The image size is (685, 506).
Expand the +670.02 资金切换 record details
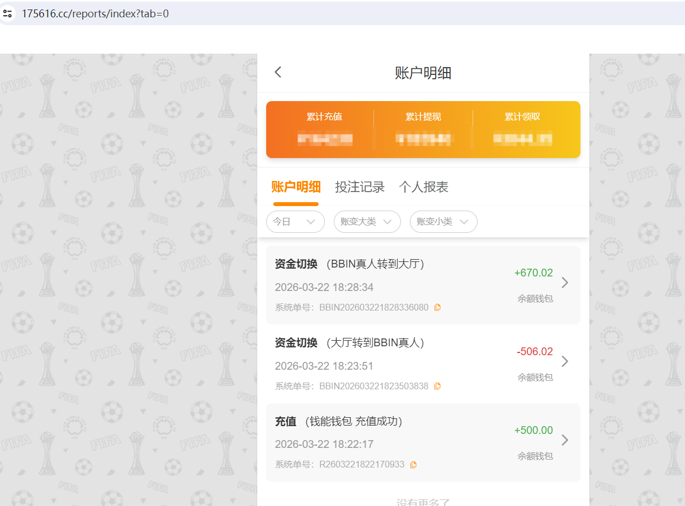[x=565, y=283]
